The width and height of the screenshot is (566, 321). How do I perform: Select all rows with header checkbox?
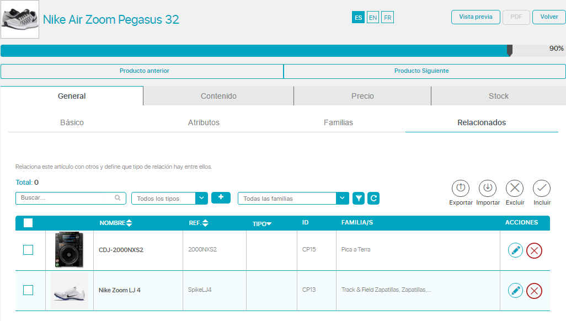coord(28,223)
